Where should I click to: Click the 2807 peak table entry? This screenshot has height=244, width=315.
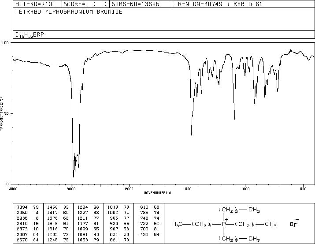[28, 234]
